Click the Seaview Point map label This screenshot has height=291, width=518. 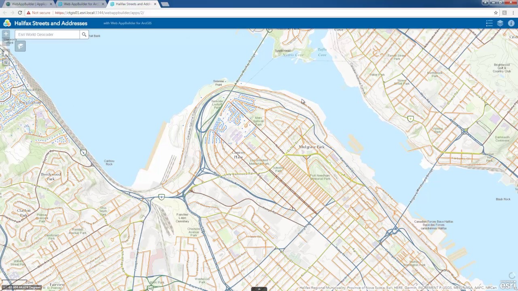tap(219, 83)
